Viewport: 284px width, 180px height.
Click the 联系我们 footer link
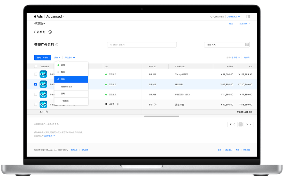tap(247, 150)
